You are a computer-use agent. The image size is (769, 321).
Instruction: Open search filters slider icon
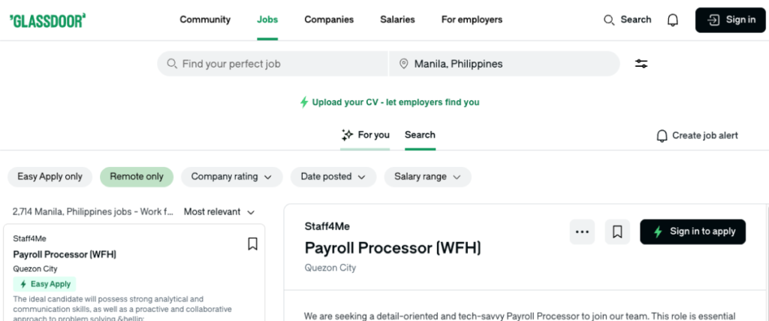pyautogui.click(x=641, y=64)
